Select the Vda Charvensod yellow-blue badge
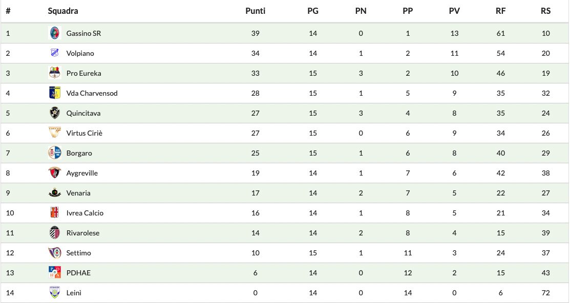This screenshot has width=570, height=303. coord(54,93)
